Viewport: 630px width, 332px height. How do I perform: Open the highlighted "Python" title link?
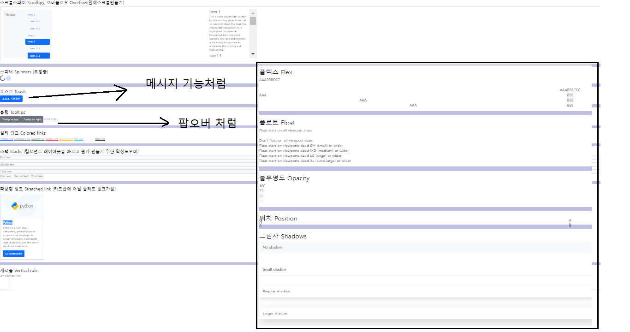[x=7, y=222]
